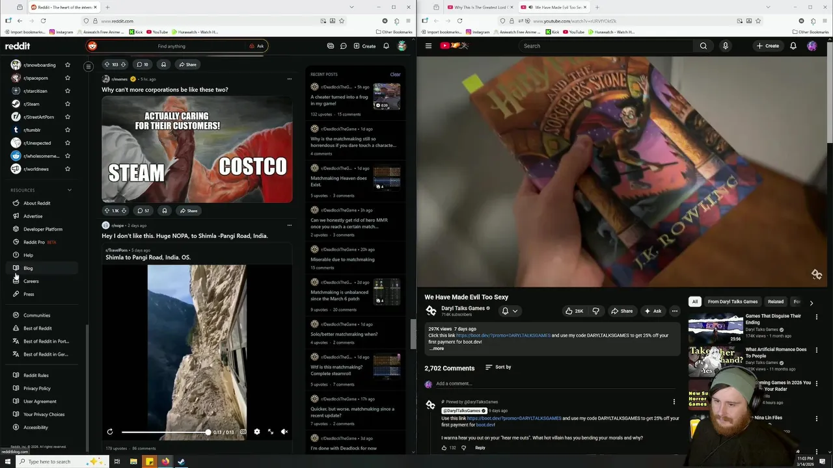Enter fullscreen on the Reddit video
This screenshot has width=833, height=468.
(x=271, y=432)
